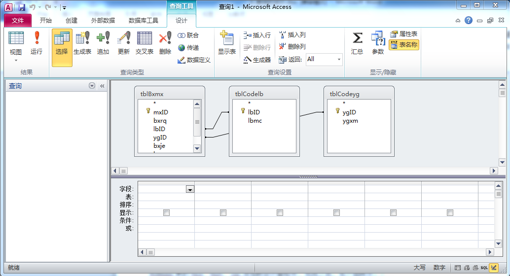The width and height of the screenshot is (510, 276).
Task: Open the 数据定义 data definition query
Action: 194,60
